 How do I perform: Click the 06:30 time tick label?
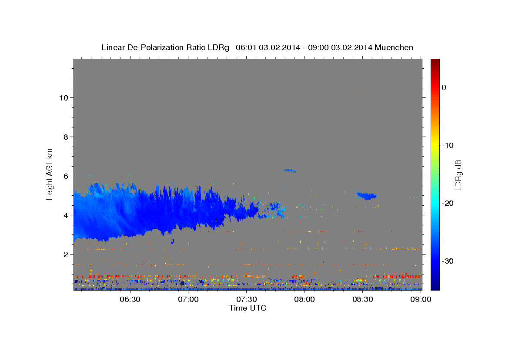130,299
